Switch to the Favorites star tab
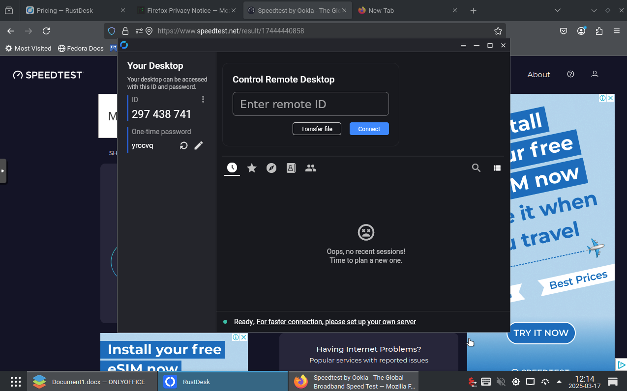 (252, 168)
